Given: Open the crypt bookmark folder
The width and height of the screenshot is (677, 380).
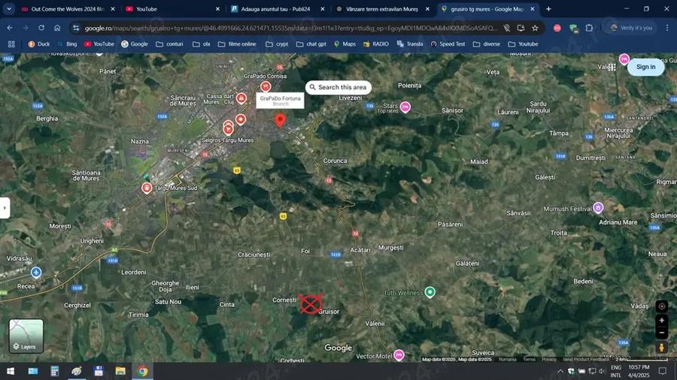Looking at the screenshot, I should [x=277, y=44].
